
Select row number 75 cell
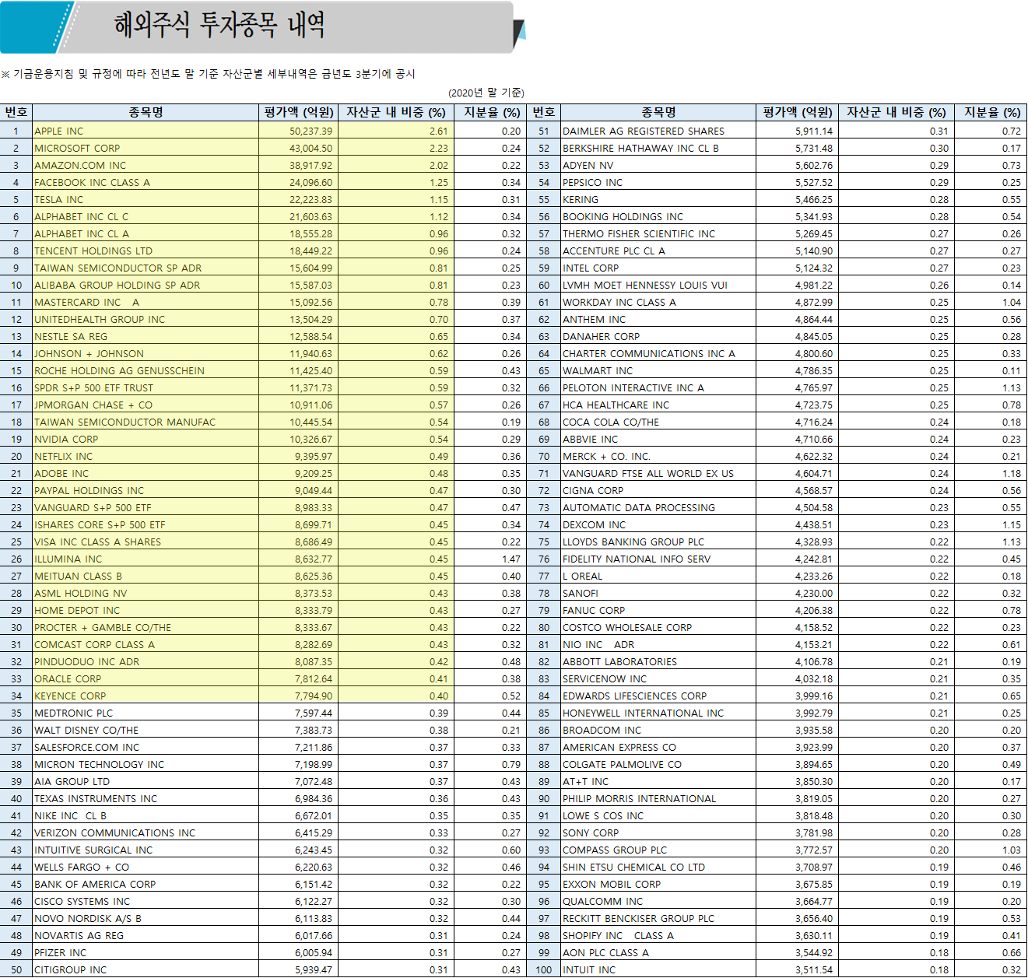544,542
